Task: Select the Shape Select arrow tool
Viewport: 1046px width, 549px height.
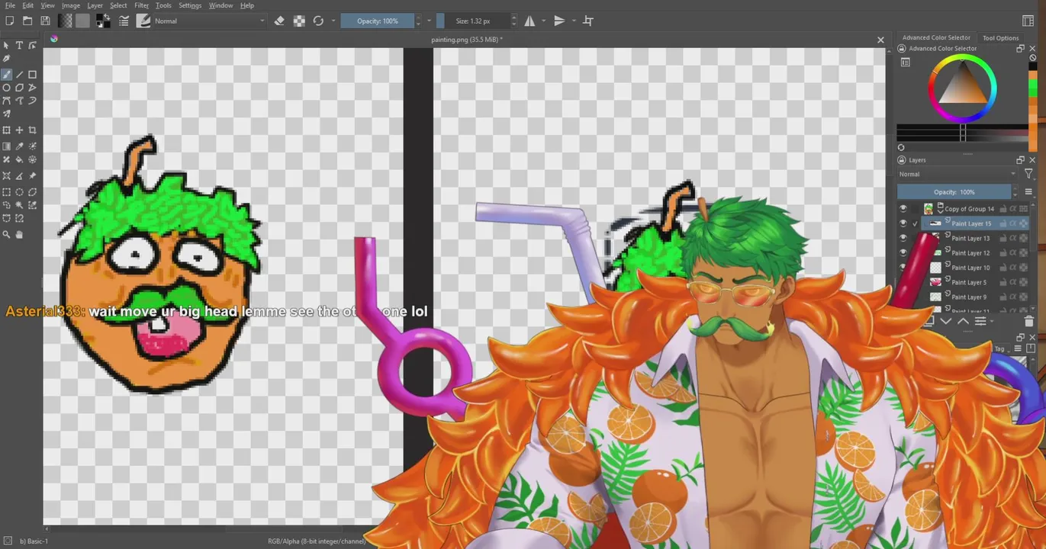Action: [7, 46]
